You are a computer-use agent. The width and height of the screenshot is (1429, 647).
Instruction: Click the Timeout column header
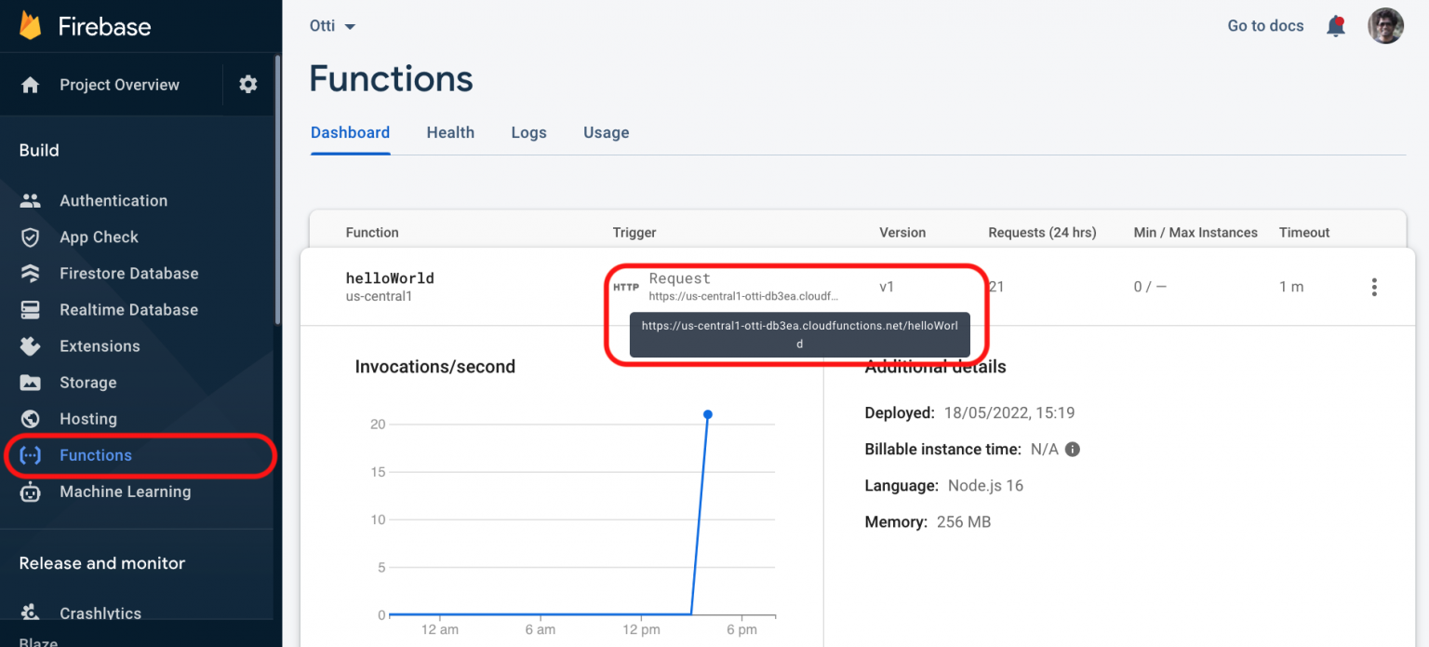1304,233
